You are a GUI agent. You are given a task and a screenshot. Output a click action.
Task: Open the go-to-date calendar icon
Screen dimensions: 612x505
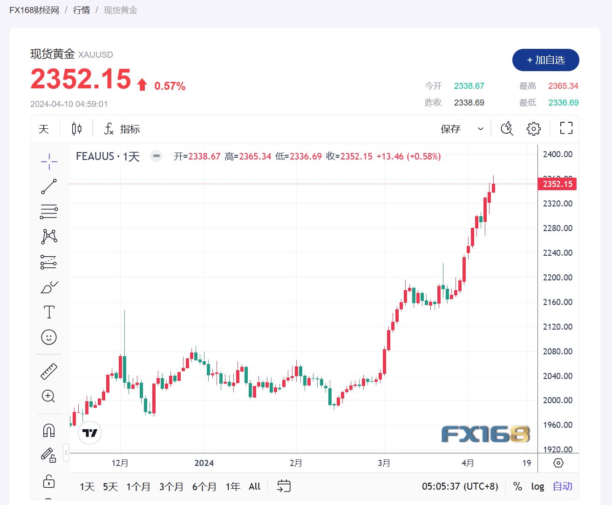click(284, 486)
